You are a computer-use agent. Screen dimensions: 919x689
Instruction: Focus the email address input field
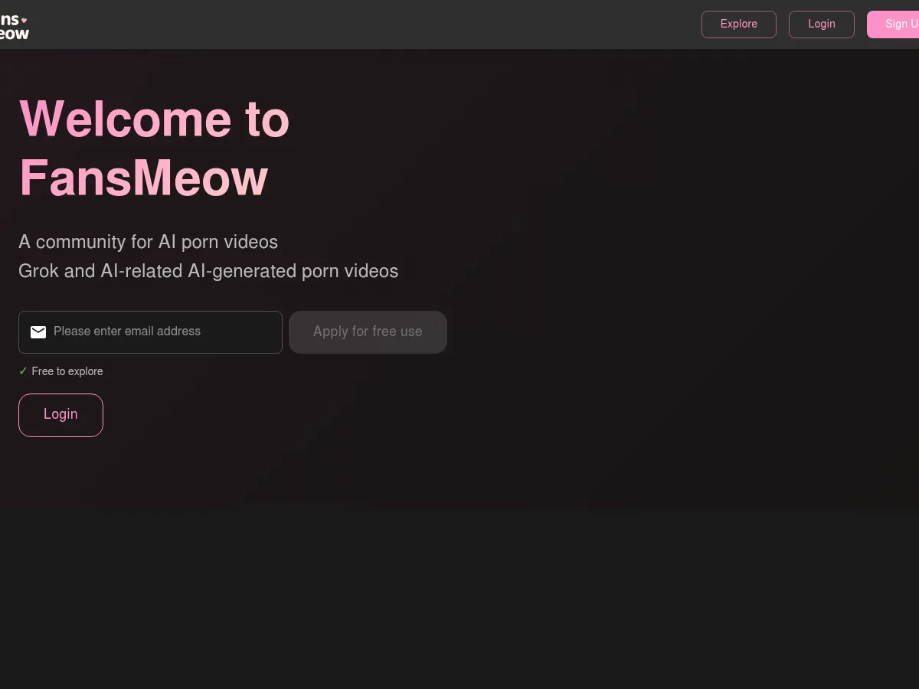click(150, 331)
